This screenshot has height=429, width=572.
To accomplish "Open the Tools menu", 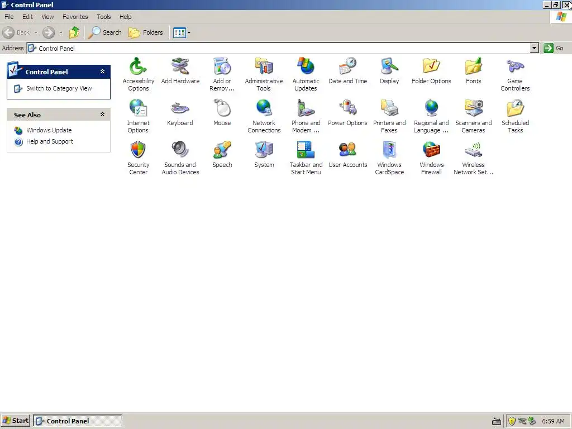I will click(103, 17).
